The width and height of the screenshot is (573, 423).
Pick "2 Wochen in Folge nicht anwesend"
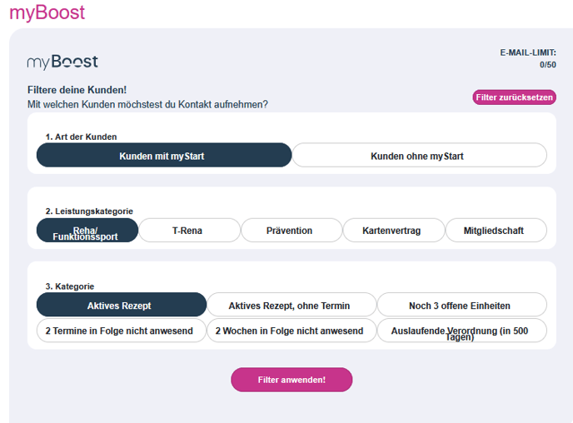point(291,331)
